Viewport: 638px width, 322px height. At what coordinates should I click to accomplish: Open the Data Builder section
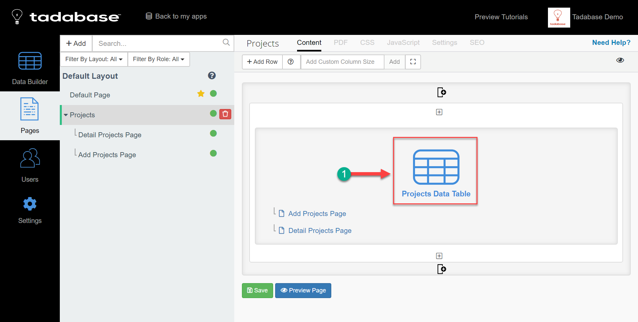(x=30, y=68)
